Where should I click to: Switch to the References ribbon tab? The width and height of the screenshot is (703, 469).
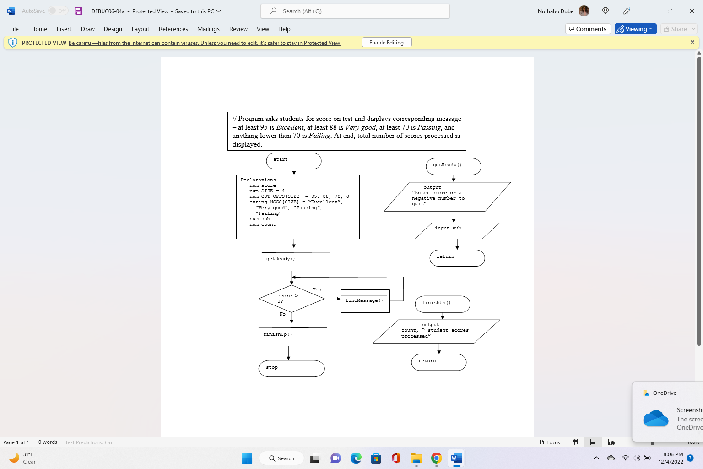[x=173, y=29]
